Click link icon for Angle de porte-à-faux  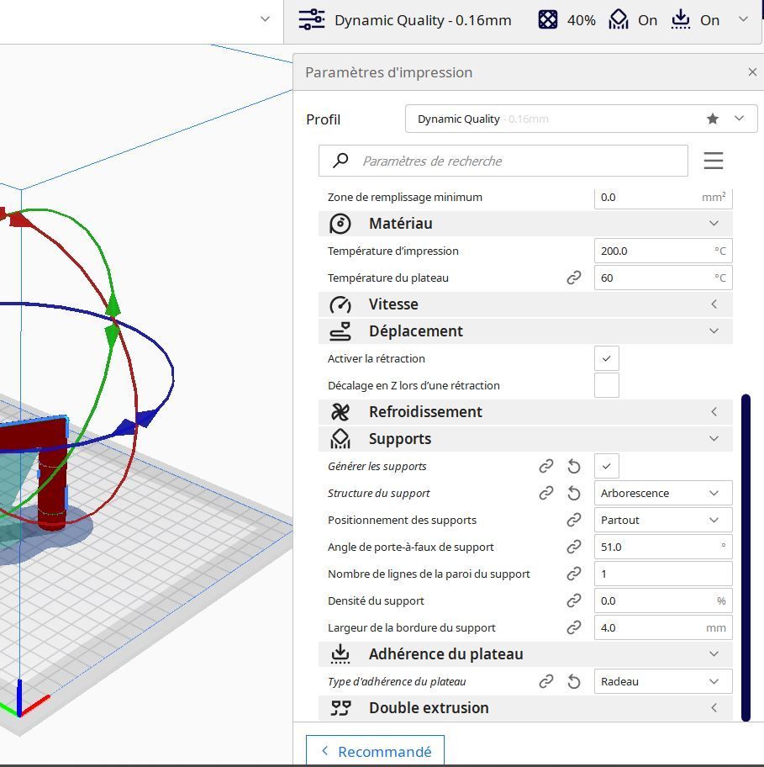(x=574, y=547)
